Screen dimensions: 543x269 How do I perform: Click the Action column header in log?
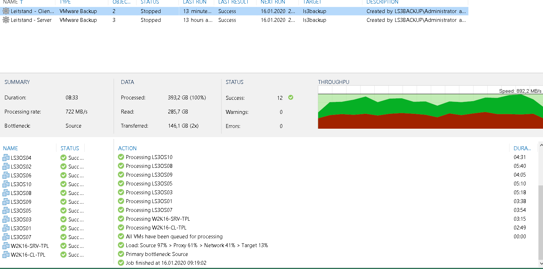click(127, 148)
